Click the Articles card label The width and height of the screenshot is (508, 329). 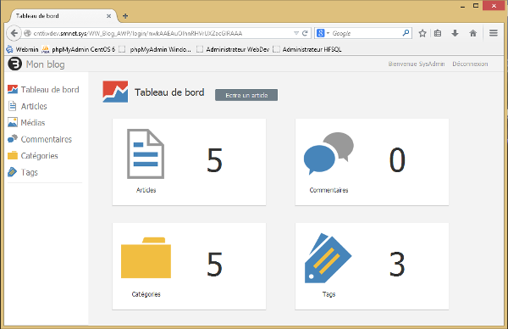click(x=146, y=190)
